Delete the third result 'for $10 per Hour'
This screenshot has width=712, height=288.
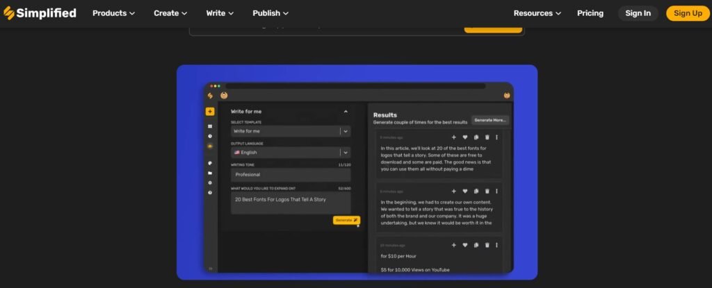click(487, 245)
